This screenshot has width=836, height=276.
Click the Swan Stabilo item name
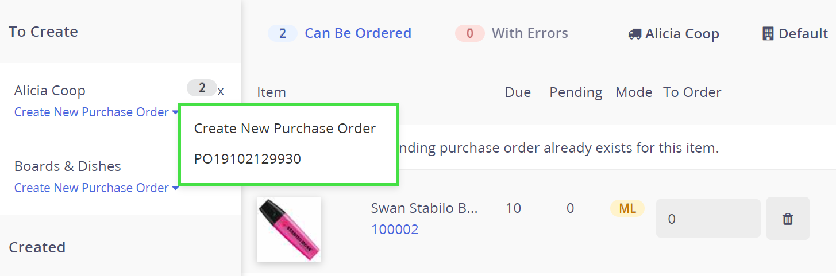424,208
